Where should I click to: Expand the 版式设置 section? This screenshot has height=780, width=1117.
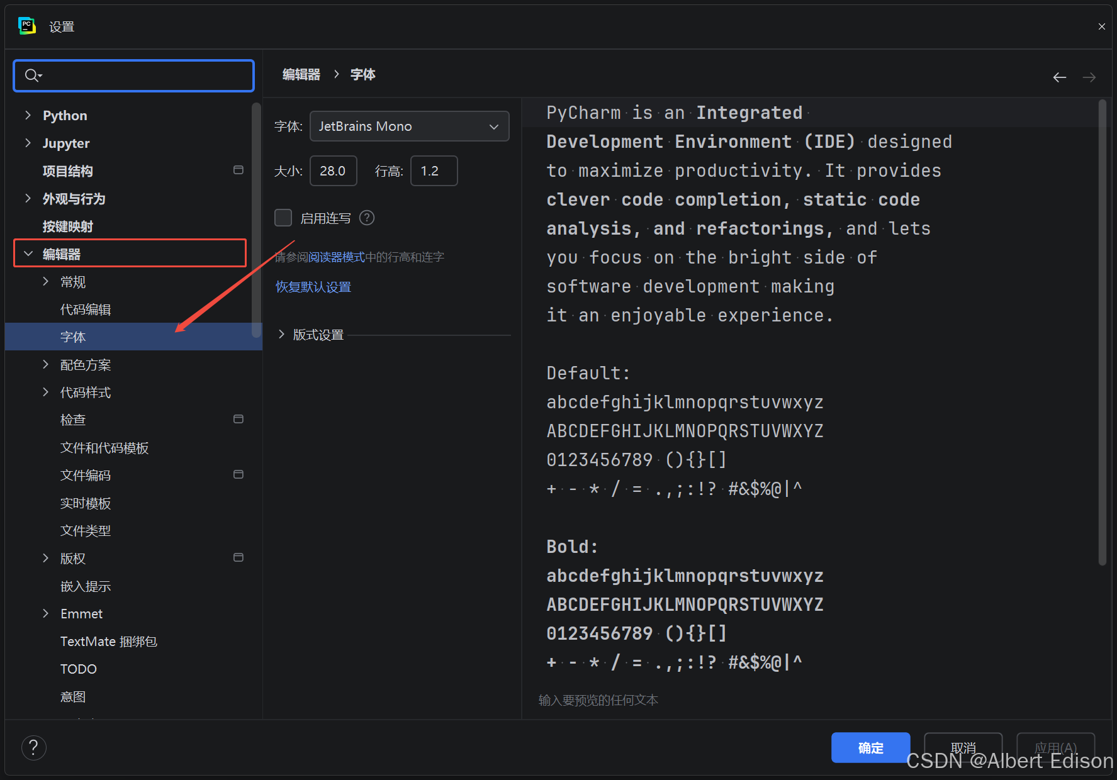281,334
